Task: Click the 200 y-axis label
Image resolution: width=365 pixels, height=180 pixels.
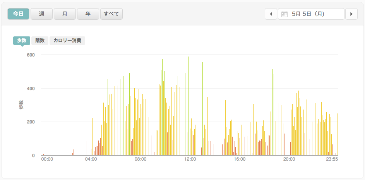Action: (31, 122)
